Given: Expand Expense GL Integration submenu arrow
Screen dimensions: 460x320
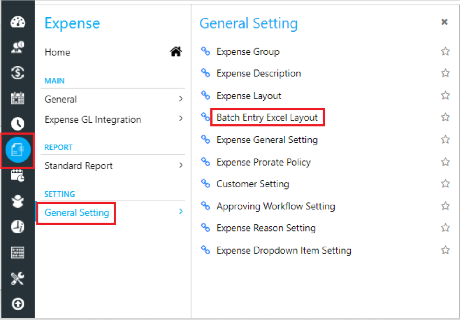Looking at the screenshot, I should pyautogui.click(x=181, y=119).
